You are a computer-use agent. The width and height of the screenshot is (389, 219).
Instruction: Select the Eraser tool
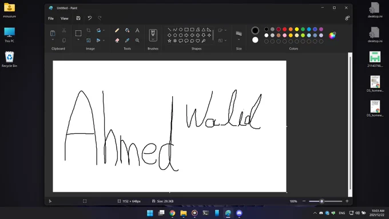tap(117, 40)
